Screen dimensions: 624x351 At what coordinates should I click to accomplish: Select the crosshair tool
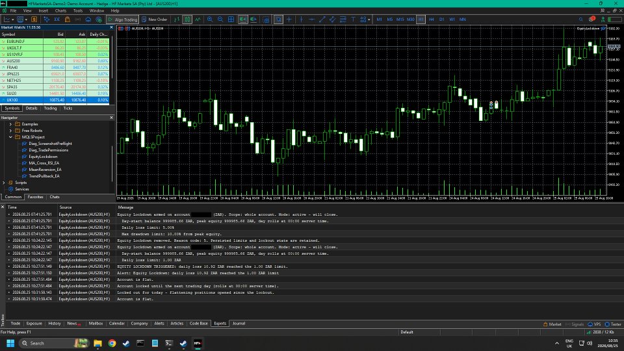pos(289,19)
